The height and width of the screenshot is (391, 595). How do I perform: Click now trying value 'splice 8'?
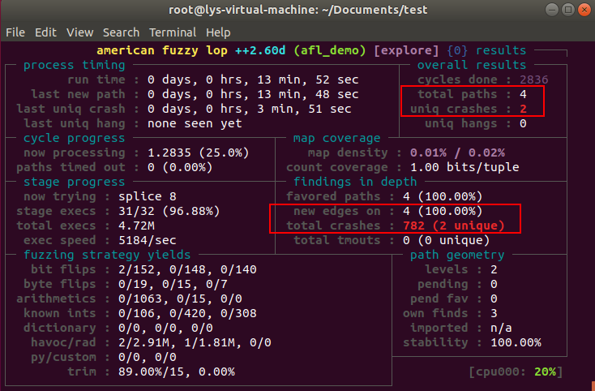148,196
